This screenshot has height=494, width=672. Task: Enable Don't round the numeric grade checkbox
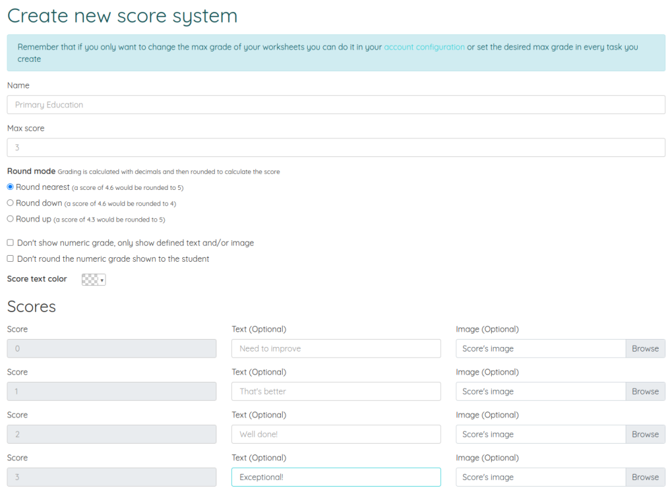coord(10,258)
